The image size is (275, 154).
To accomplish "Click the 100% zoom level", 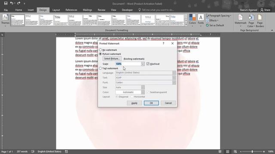I will 271,151.
